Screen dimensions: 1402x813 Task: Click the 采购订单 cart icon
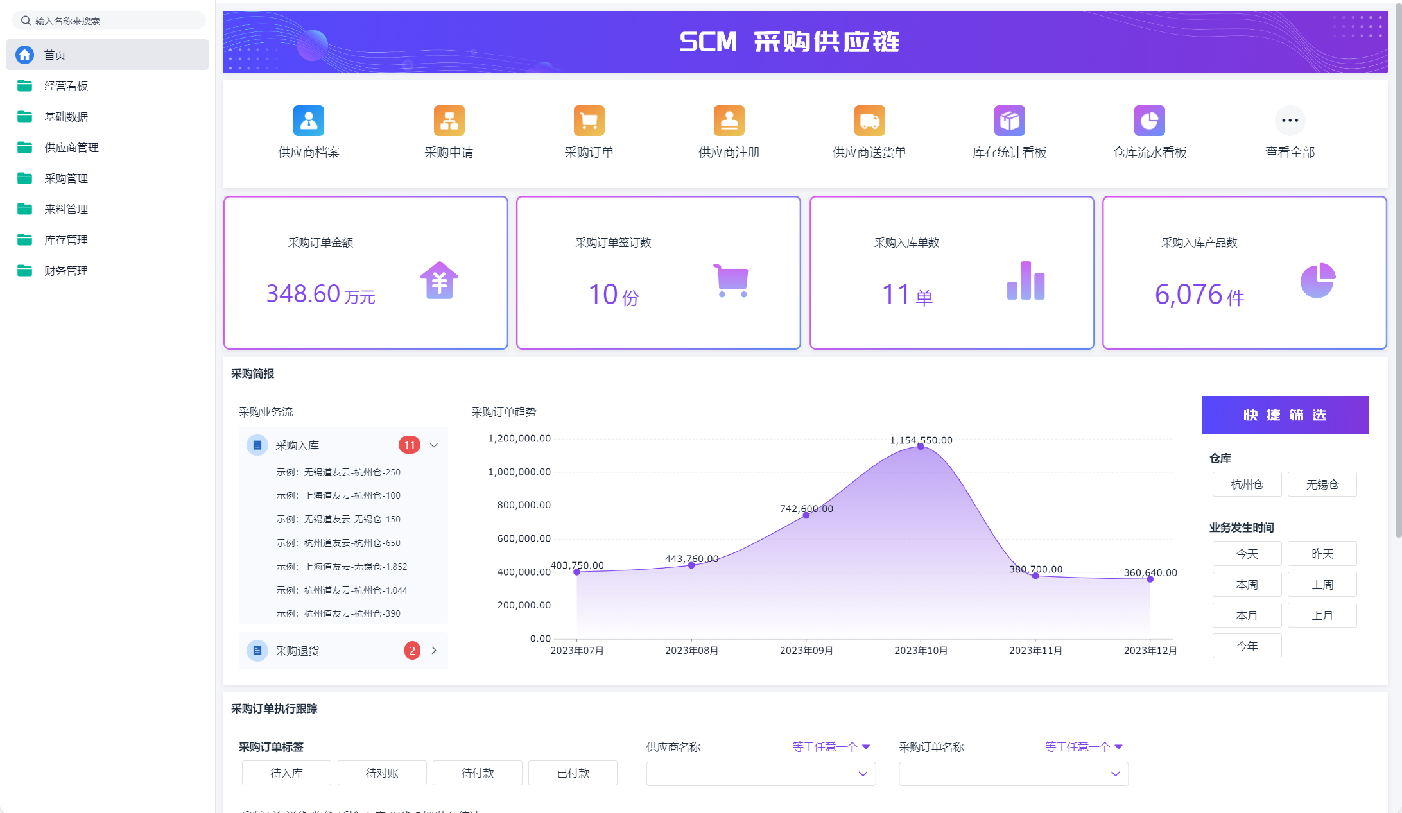(x=589, y=121)
